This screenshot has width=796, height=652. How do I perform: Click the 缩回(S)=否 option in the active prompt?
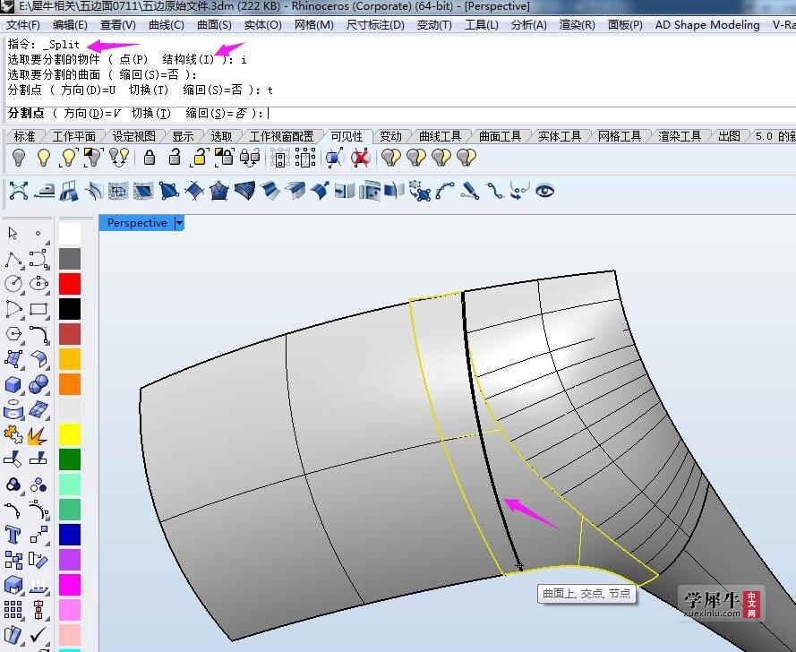pos(216,113)
